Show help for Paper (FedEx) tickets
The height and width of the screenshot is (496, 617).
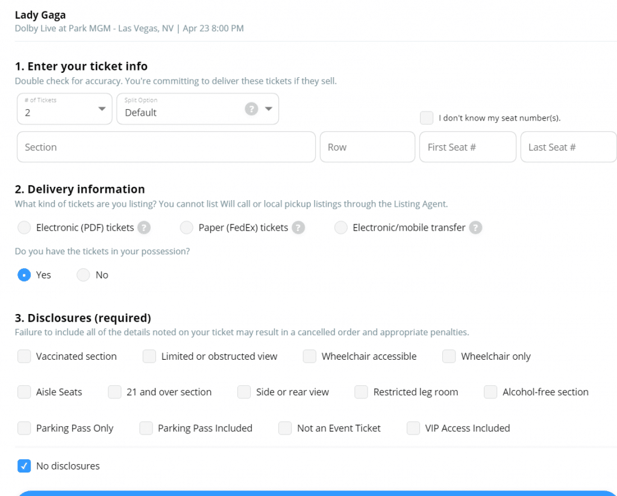(x=298, y=228)
